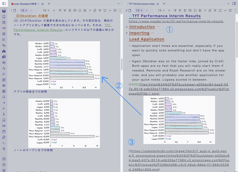Viewport: 238px width, 172px height.
Task: Click trash delete icon in right pane toolbar
Action: [x=185, y=10]
